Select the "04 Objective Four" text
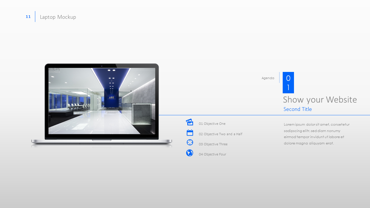This screenshot has width=370, height=208. (212, 154)
